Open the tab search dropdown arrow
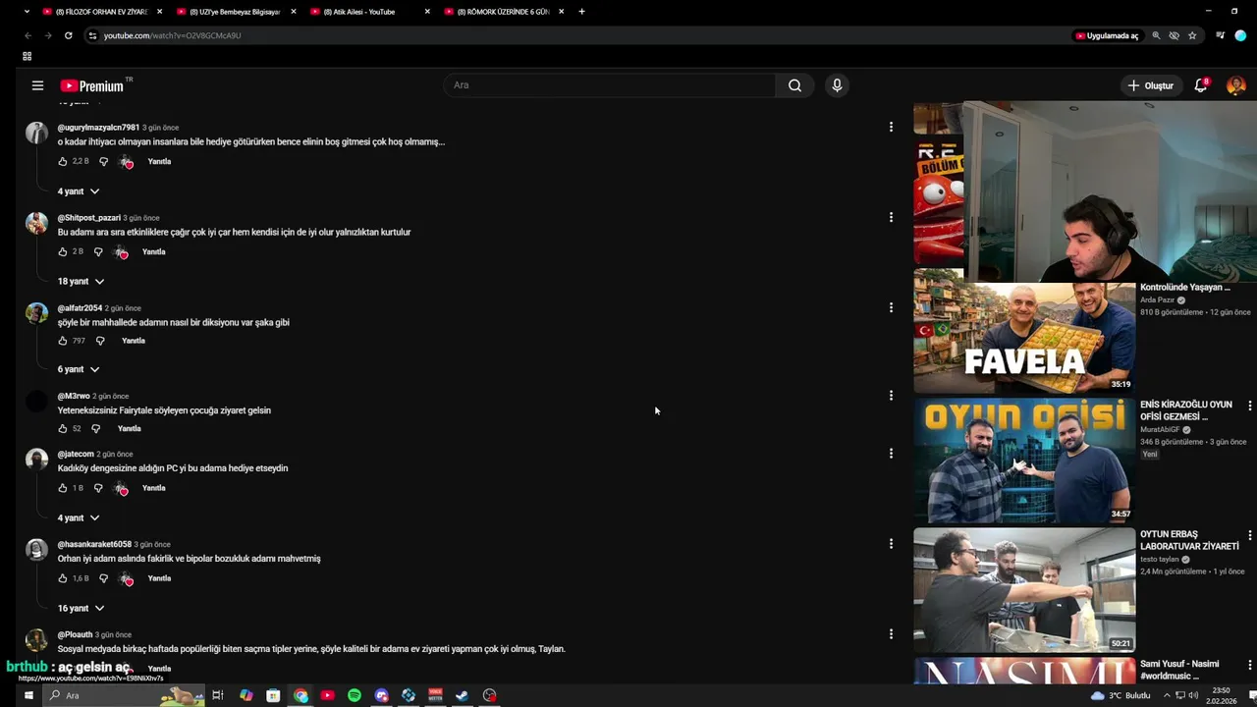This screenshot has height=707, width=1257. click(x=27, y=12)
